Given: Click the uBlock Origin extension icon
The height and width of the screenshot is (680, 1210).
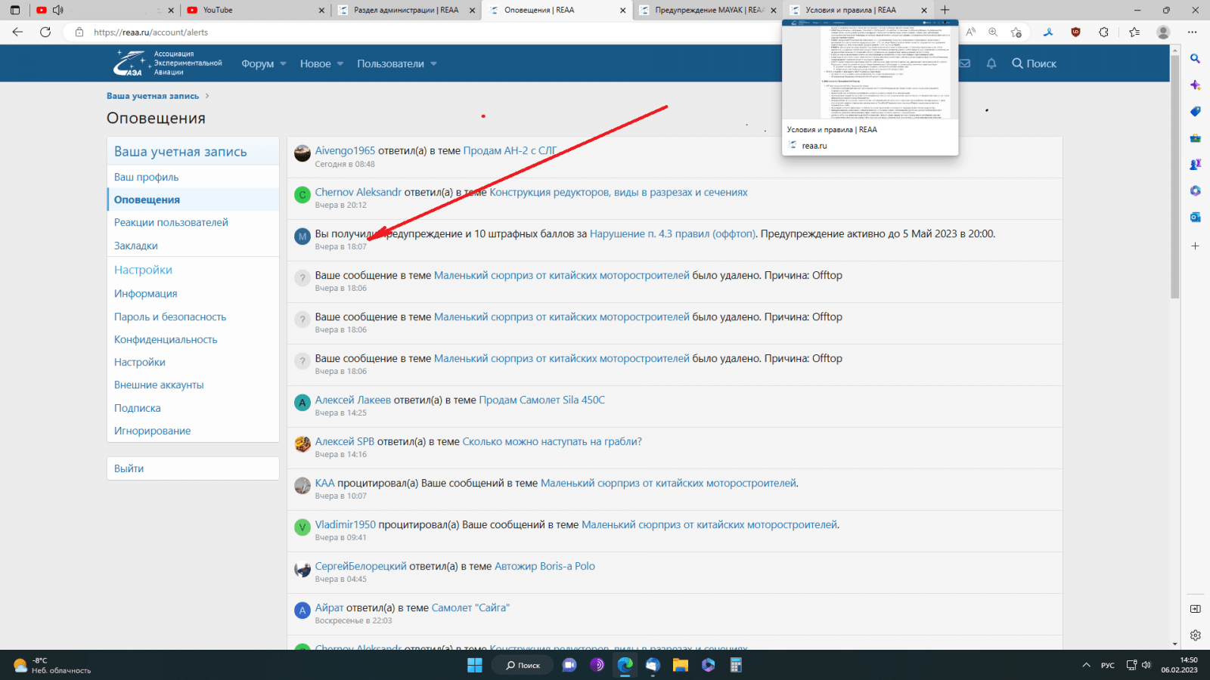Looking at the screenshot, I should click(x=1075, y=32).
